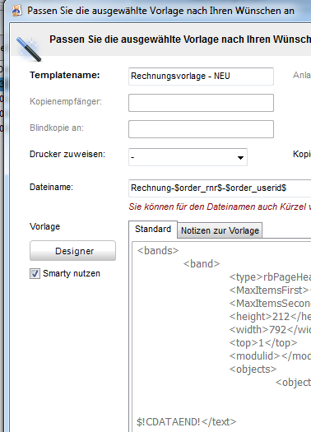Open the Notizen zur Vorlage tab
The height and width of the screenshot is (432, 311).
[220, 230]
